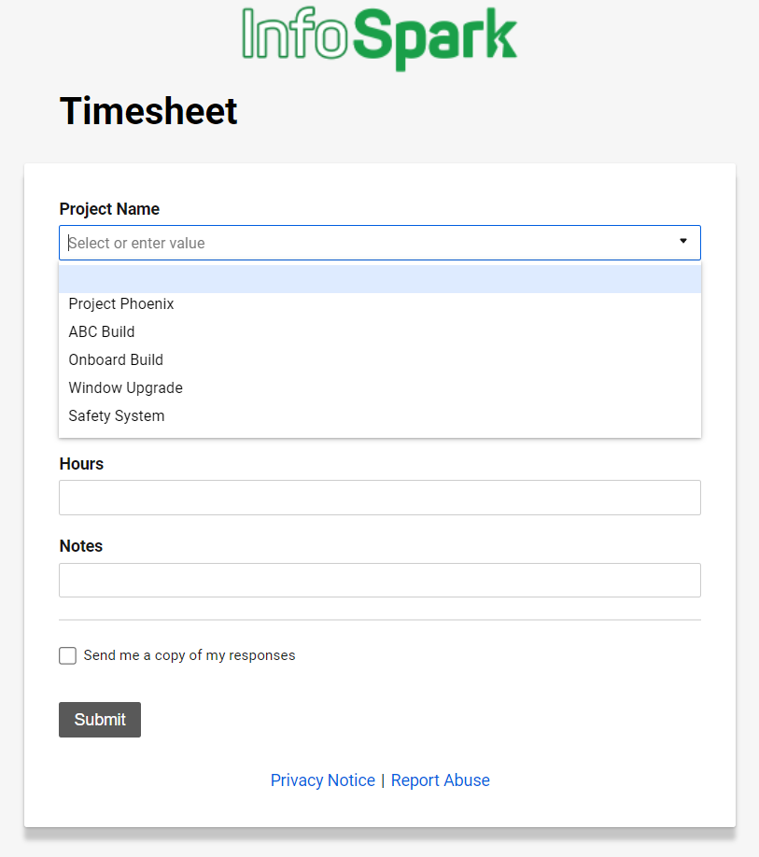
Task: Click the InfoSpark logo
Action: tap(379, 37)
